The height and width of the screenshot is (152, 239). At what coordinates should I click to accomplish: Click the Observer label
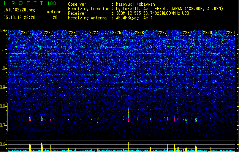coord(77,4)
